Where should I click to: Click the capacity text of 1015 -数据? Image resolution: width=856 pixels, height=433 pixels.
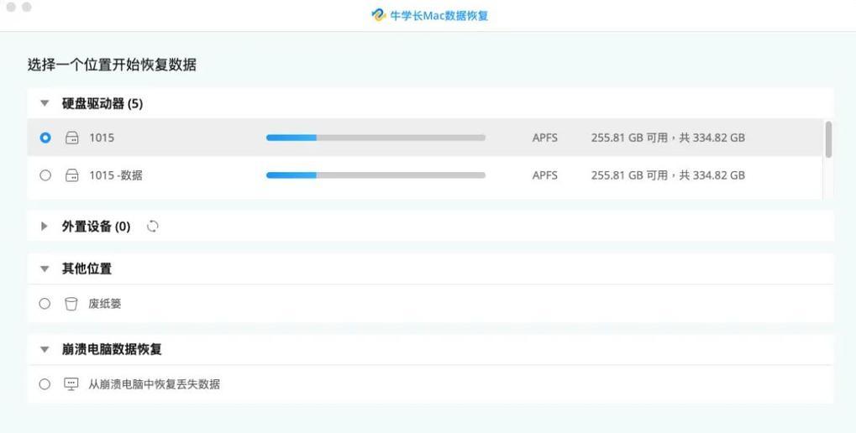pos(668,175)
